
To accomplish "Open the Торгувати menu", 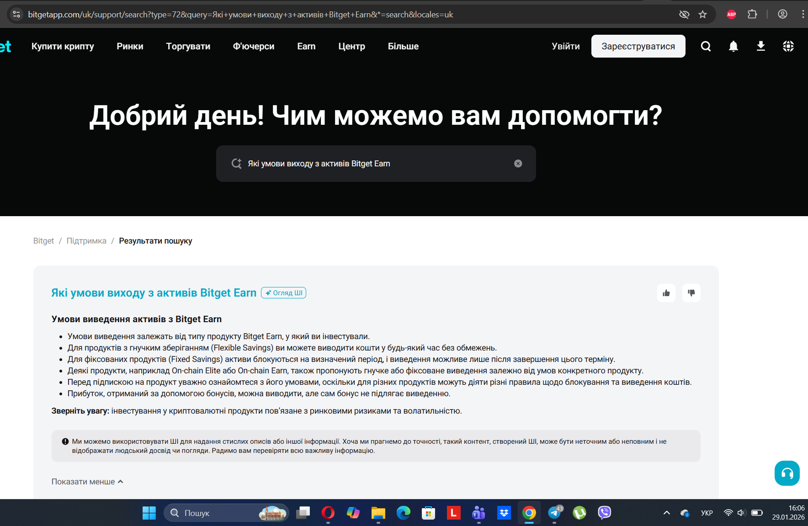I will 188,46.
